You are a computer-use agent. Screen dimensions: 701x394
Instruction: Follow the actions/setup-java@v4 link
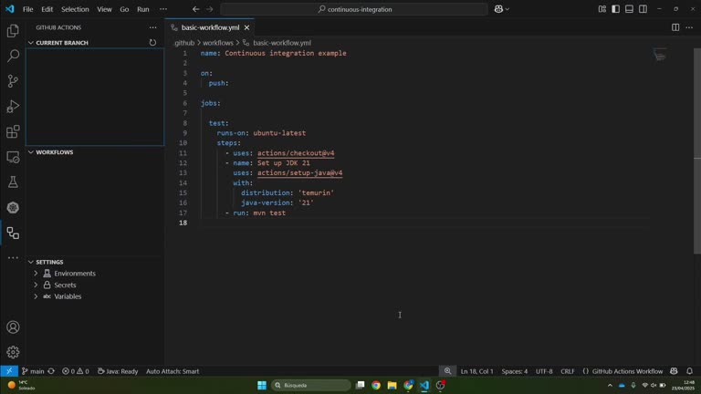[x=299, y=173]
